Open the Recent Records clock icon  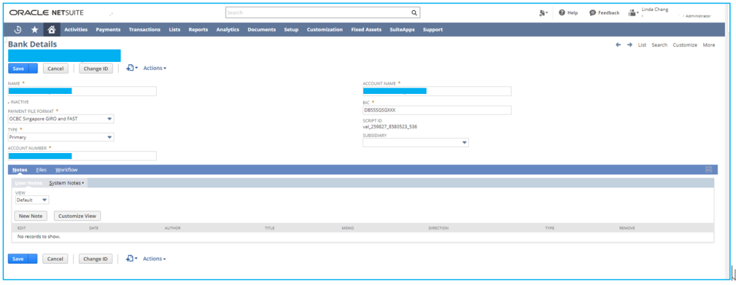click(x=18, y=29)
